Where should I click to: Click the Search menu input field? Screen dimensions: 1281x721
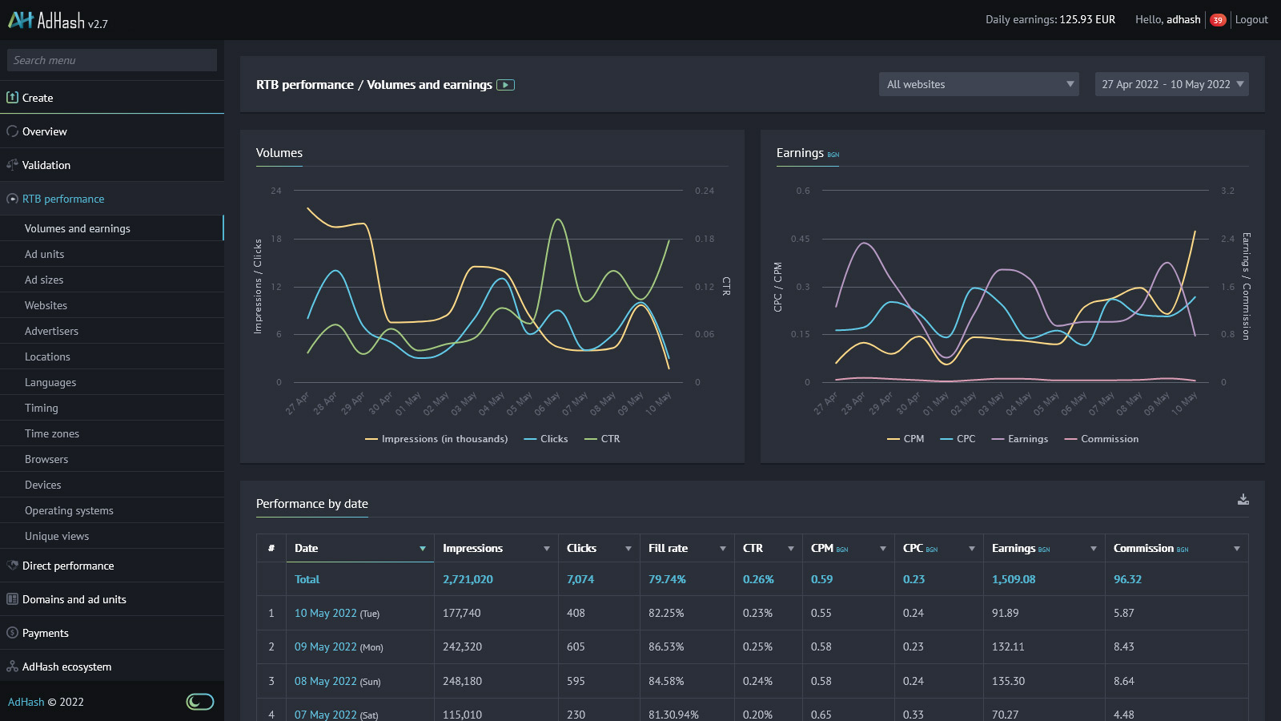112,60
